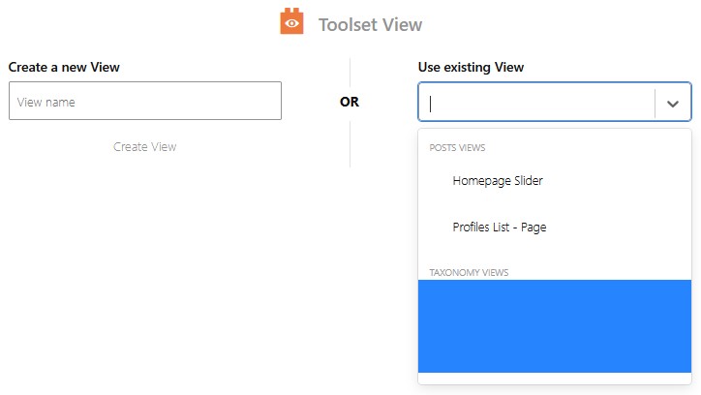Click the separator line beside the chevron
Image resolution: width=701 pixels, height=395 pixels.
tap(655, 102)
